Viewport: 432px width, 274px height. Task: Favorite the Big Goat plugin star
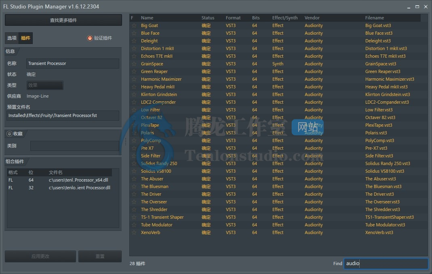point(134,25)
